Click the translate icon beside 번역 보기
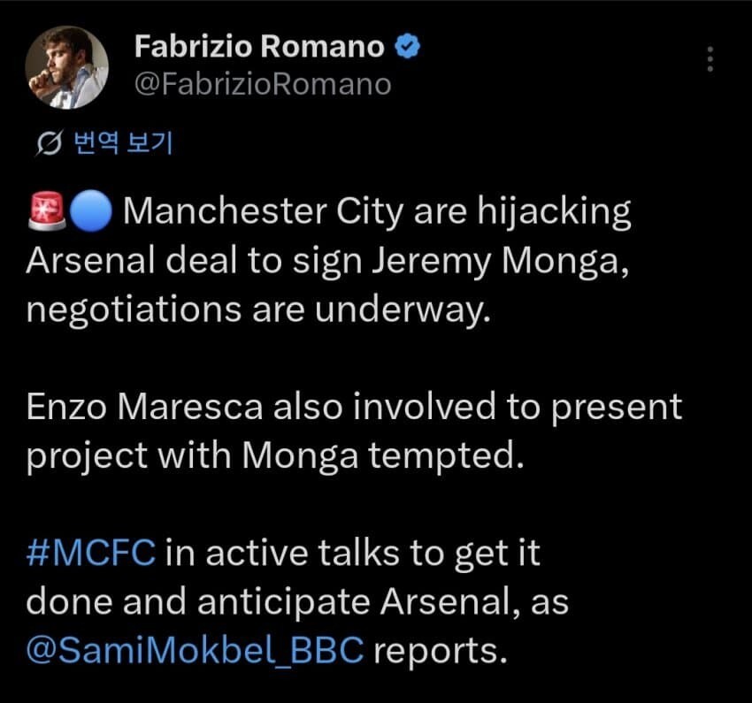The image size is (752, 703). point(49,142)
